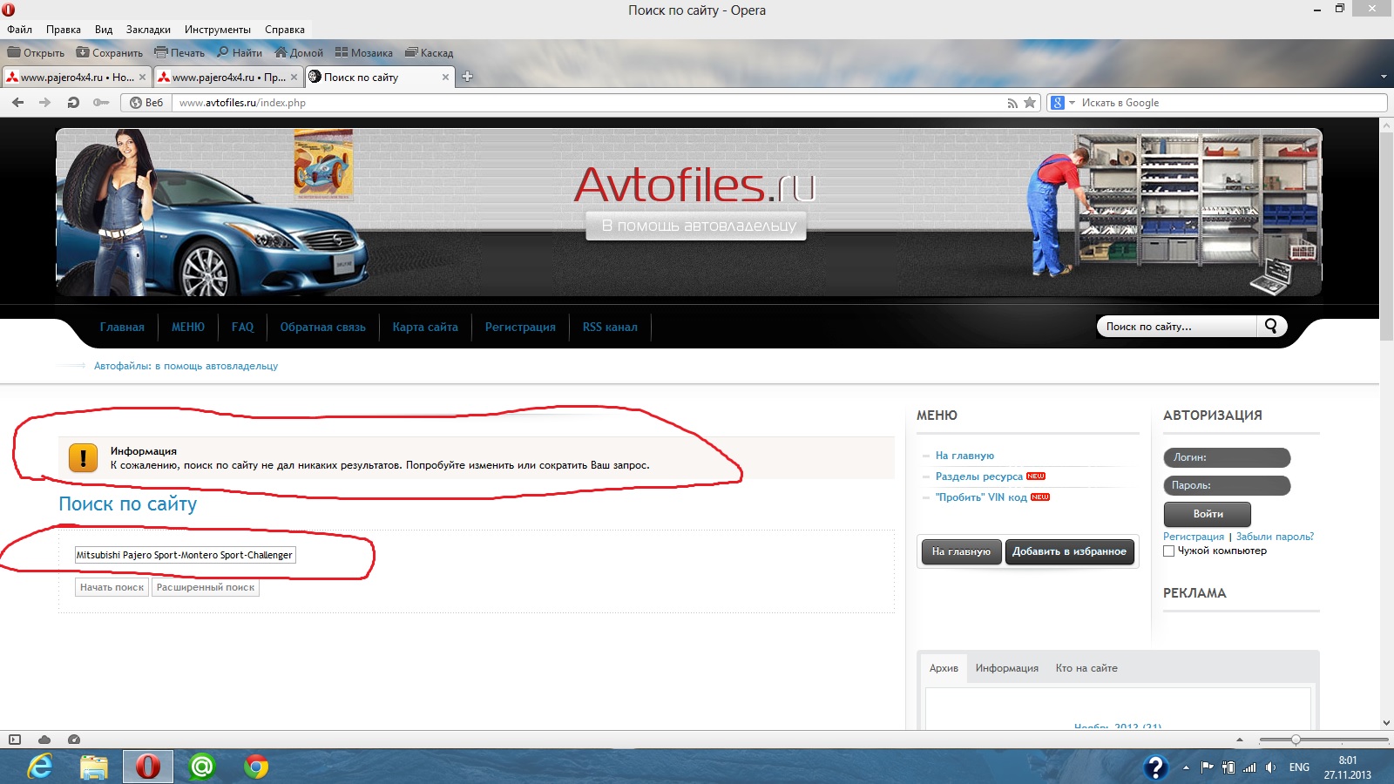This screenshot has width=1394, height=784.
Task: Expand the closed tabs dropdown arrow
Action: click(x=1384, y=77)
